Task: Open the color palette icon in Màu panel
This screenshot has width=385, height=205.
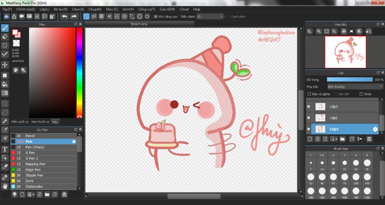Action: click(16, 70)
